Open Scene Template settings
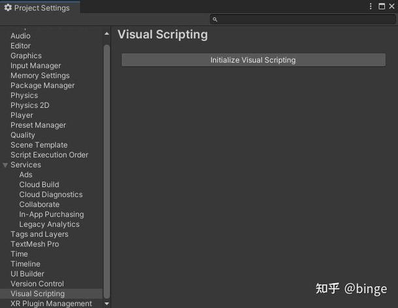The height and width of the screenshot is (308, 398). pyautogui.click(x=39, y=145)
